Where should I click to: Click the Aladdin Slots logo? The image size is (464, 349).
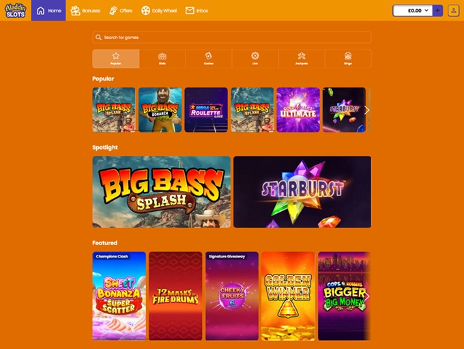coord(16,10)
